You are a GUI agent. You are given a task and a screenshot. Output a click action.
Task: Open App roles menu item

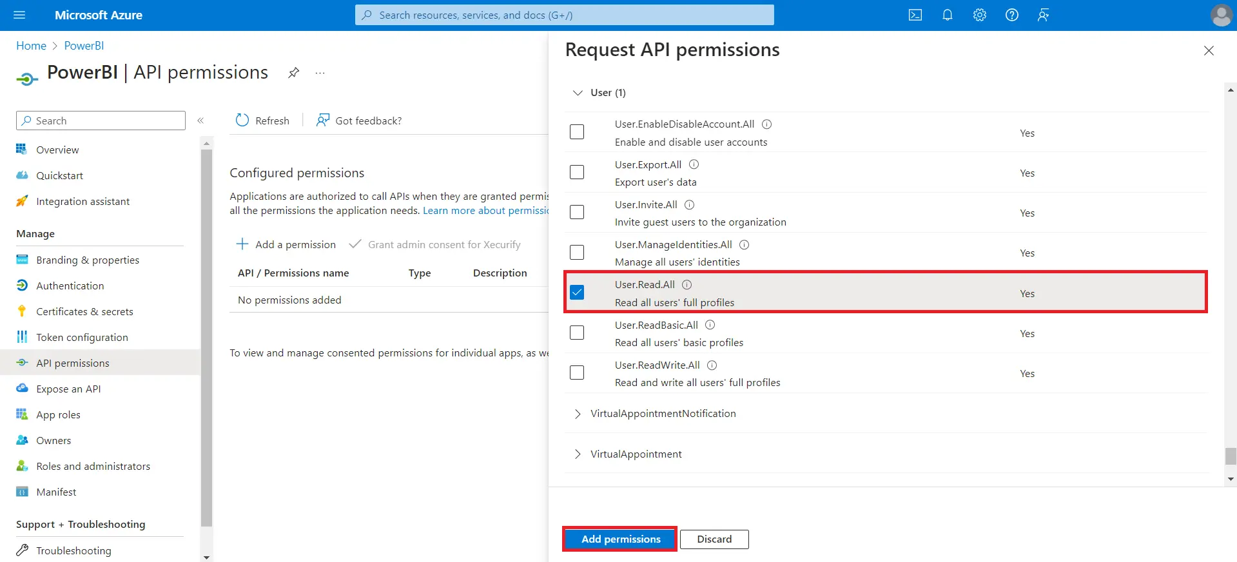click(x=58, y=414)
